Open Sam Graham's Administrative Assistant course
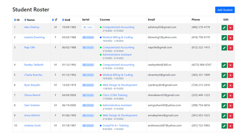This screenshot has width=247, height=139. [x=117, y=105]
